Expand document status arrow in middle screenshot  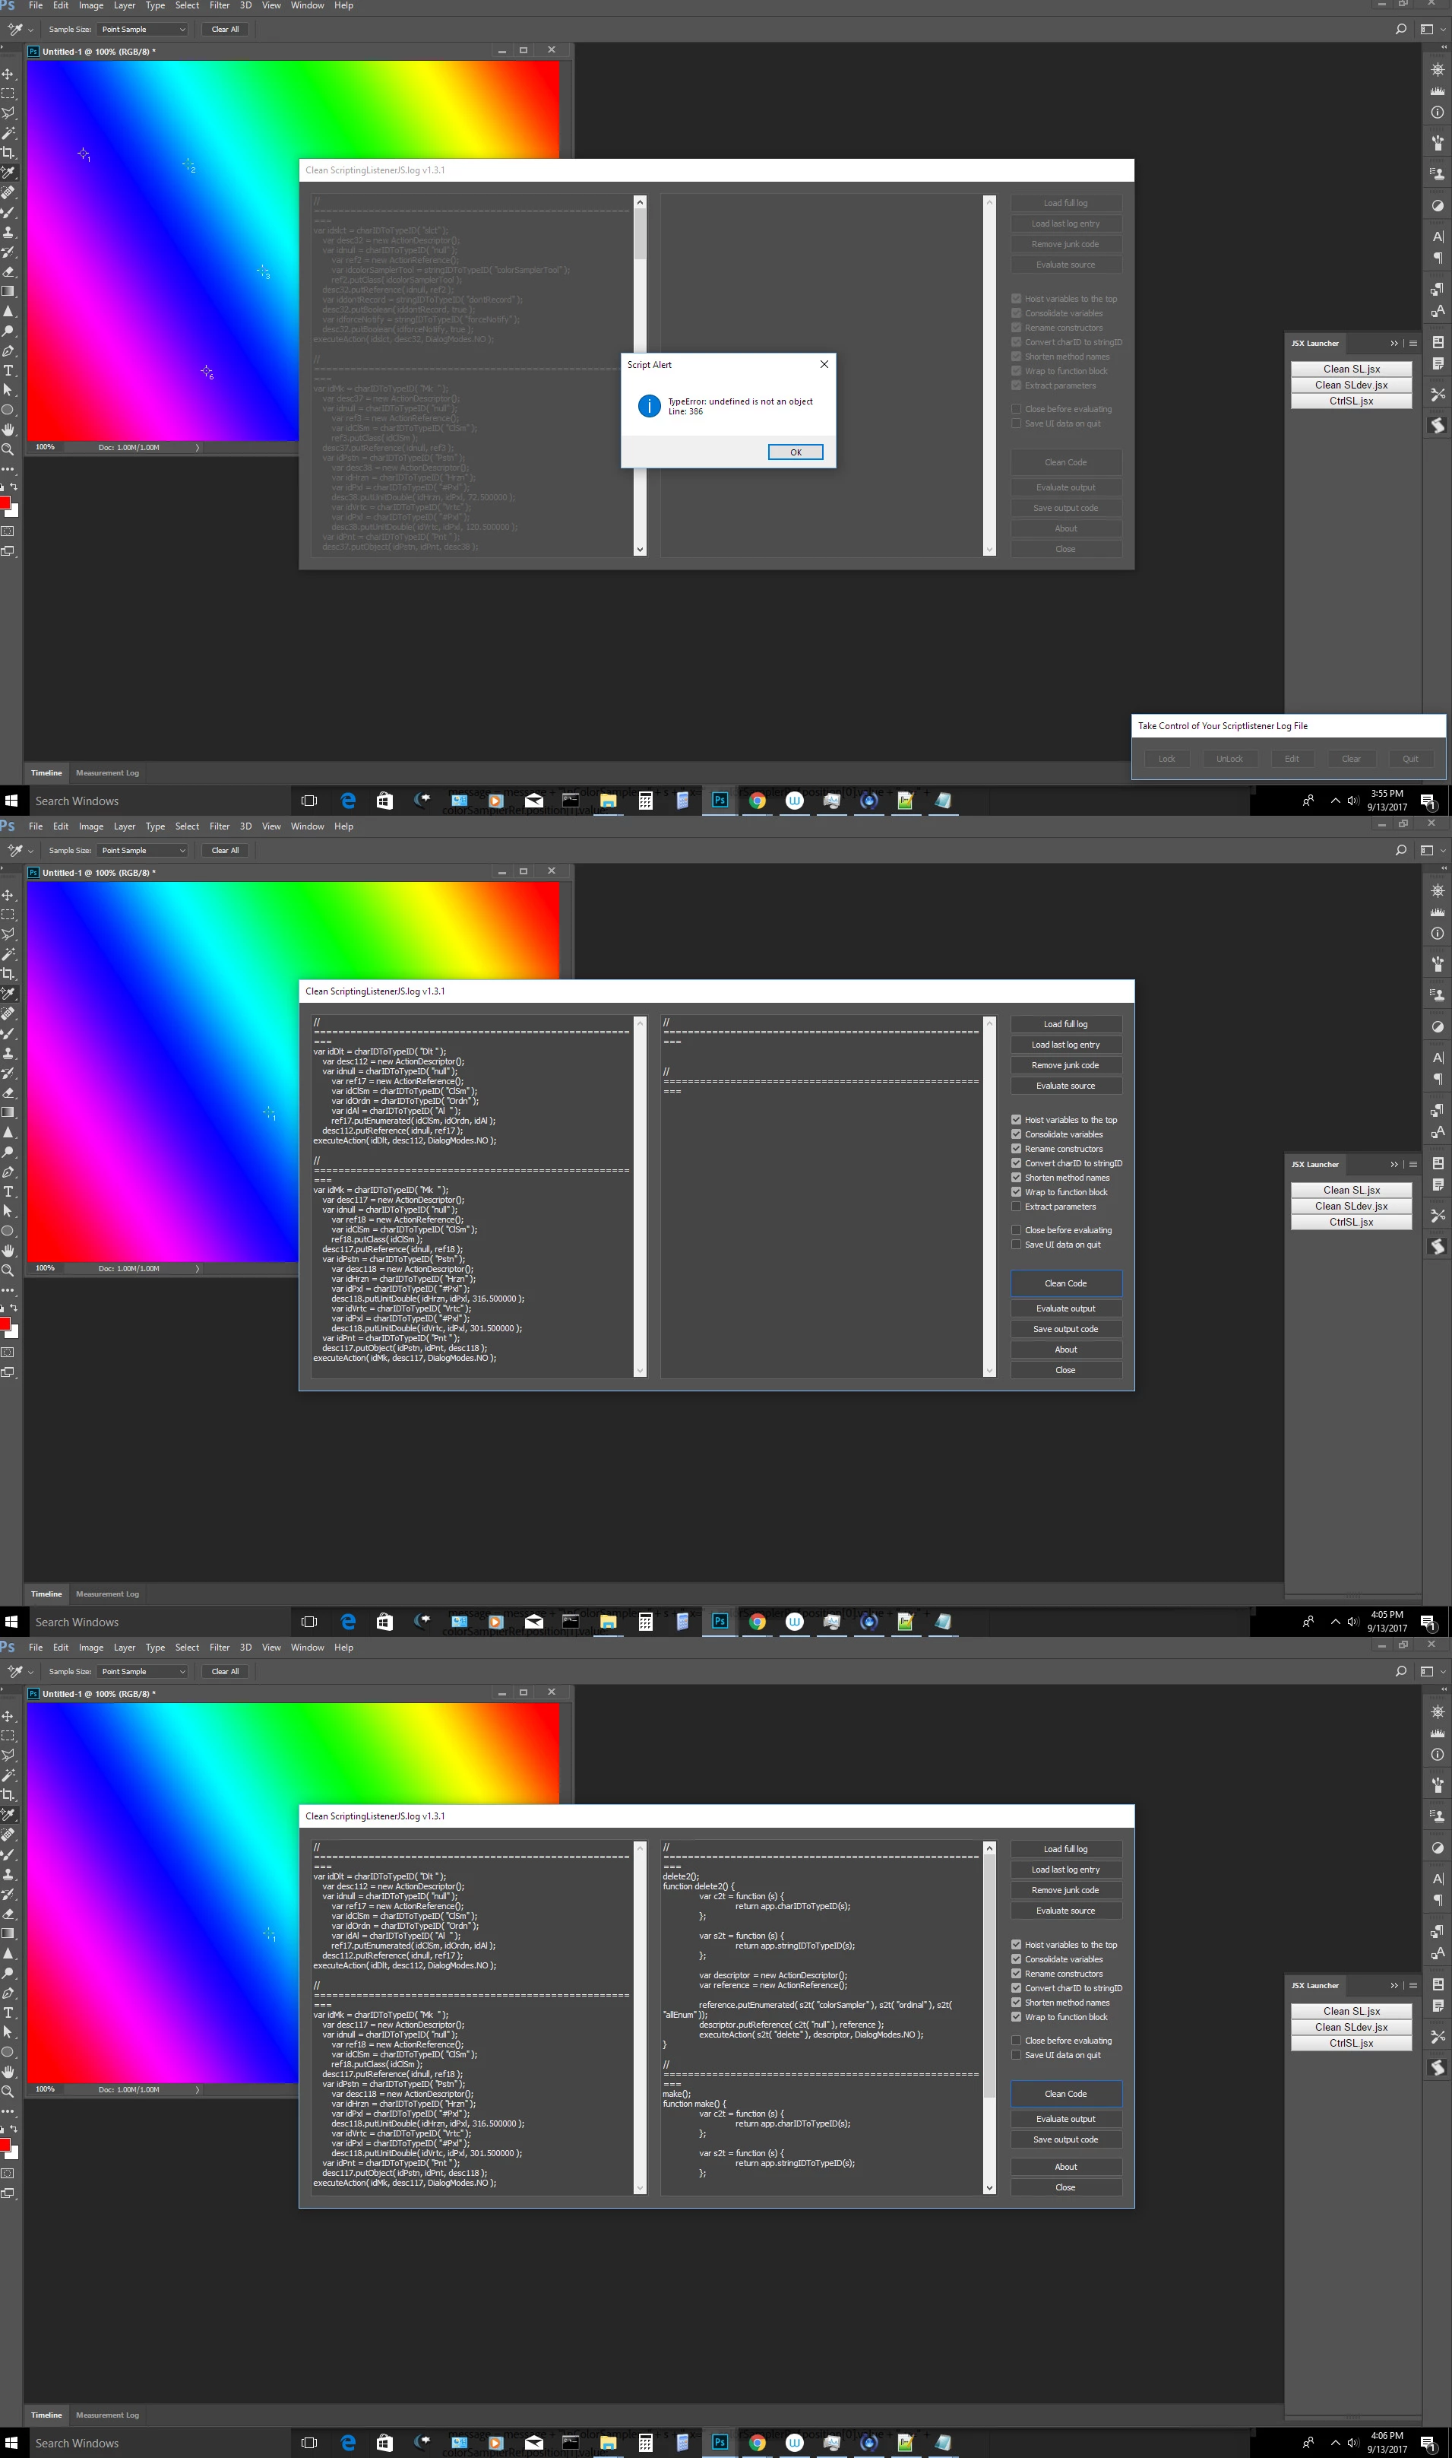(x=198, y=1269)
